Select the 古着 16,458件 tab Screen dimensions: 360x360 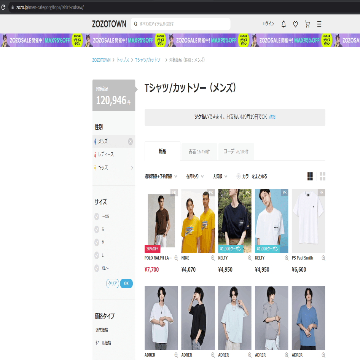pos(199,151)
